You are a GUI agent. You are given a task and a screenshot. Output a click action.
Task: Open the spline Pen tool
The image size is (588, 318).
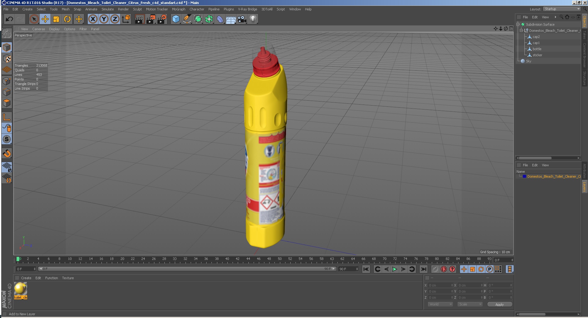coord(187,19)
